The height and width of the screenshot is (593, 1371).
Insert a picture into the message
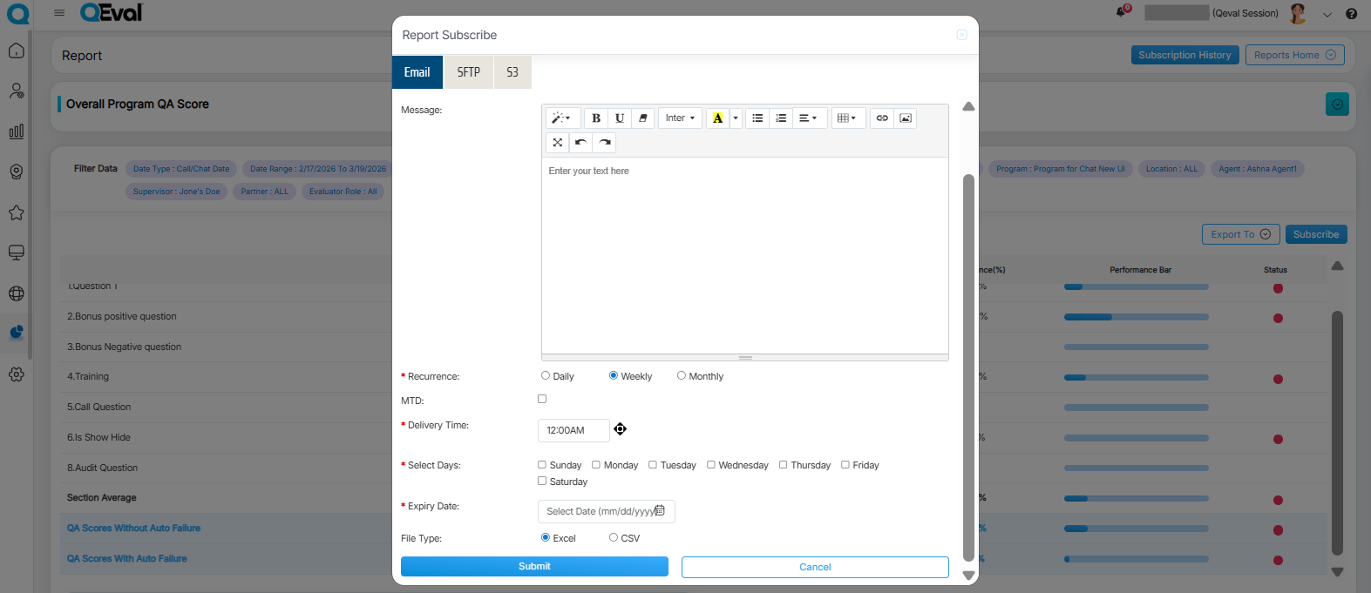pos(906,118)
